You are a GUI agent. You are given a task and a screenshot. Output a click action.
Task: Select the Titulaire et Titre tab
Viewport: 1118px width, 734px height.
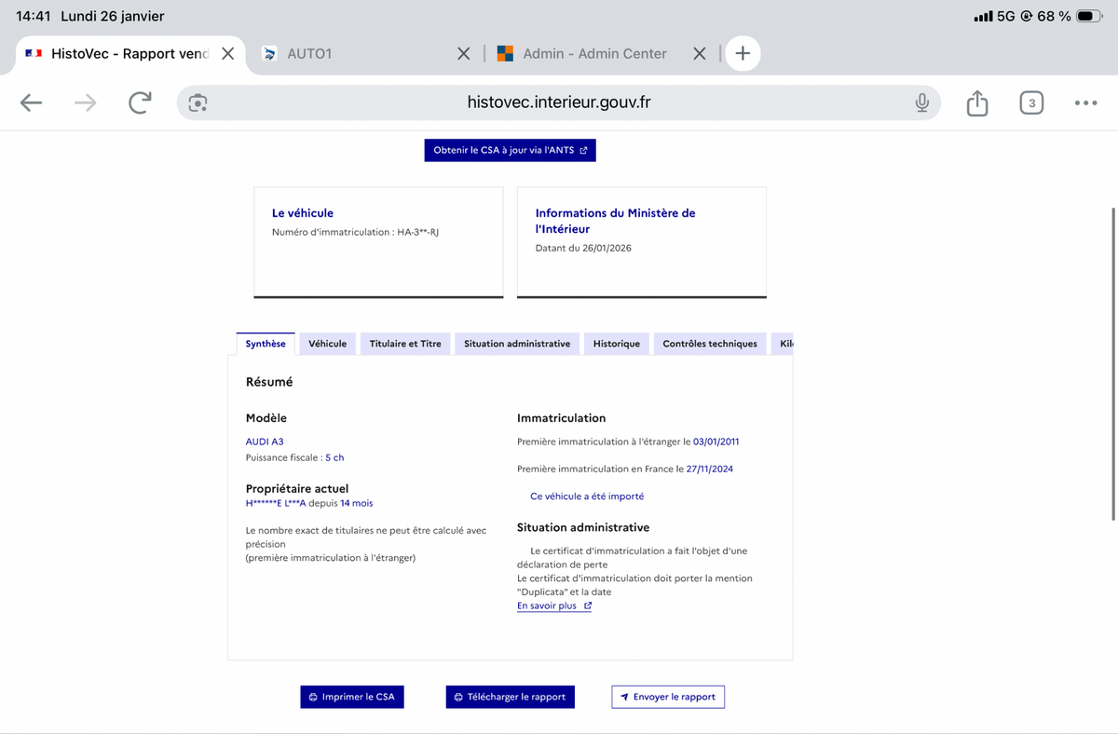405,344
